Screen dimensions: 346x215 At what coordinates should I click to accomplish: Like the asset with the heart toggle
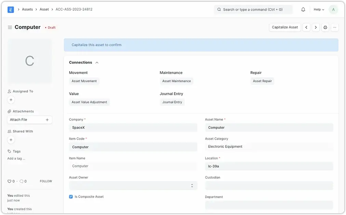(x=10, y=181)
